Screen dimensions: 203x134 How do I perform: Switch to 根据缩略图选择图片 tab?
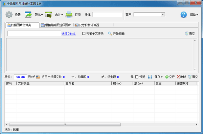[x=56, y=25]
